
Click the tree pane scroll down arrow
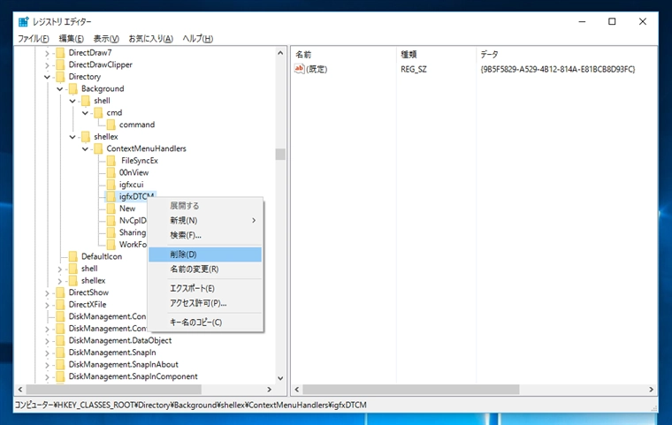coord(280,378)
